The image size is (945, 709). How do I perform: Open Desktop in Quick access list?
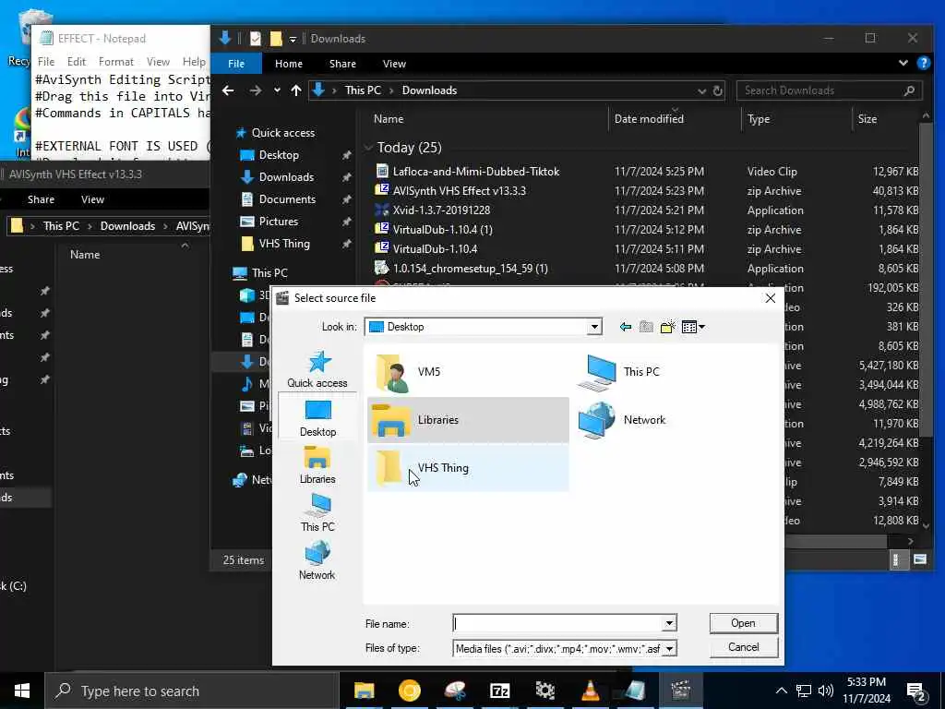coord(279,155)
